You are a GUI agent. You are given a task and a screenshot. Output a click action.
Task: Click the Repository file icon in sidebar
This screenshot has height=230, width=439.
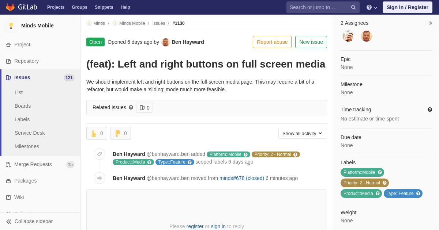[x=8, y=61]
